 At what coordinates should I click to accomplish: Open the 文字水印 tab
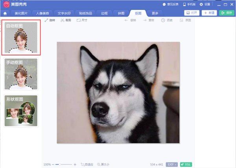coord(64,13)
